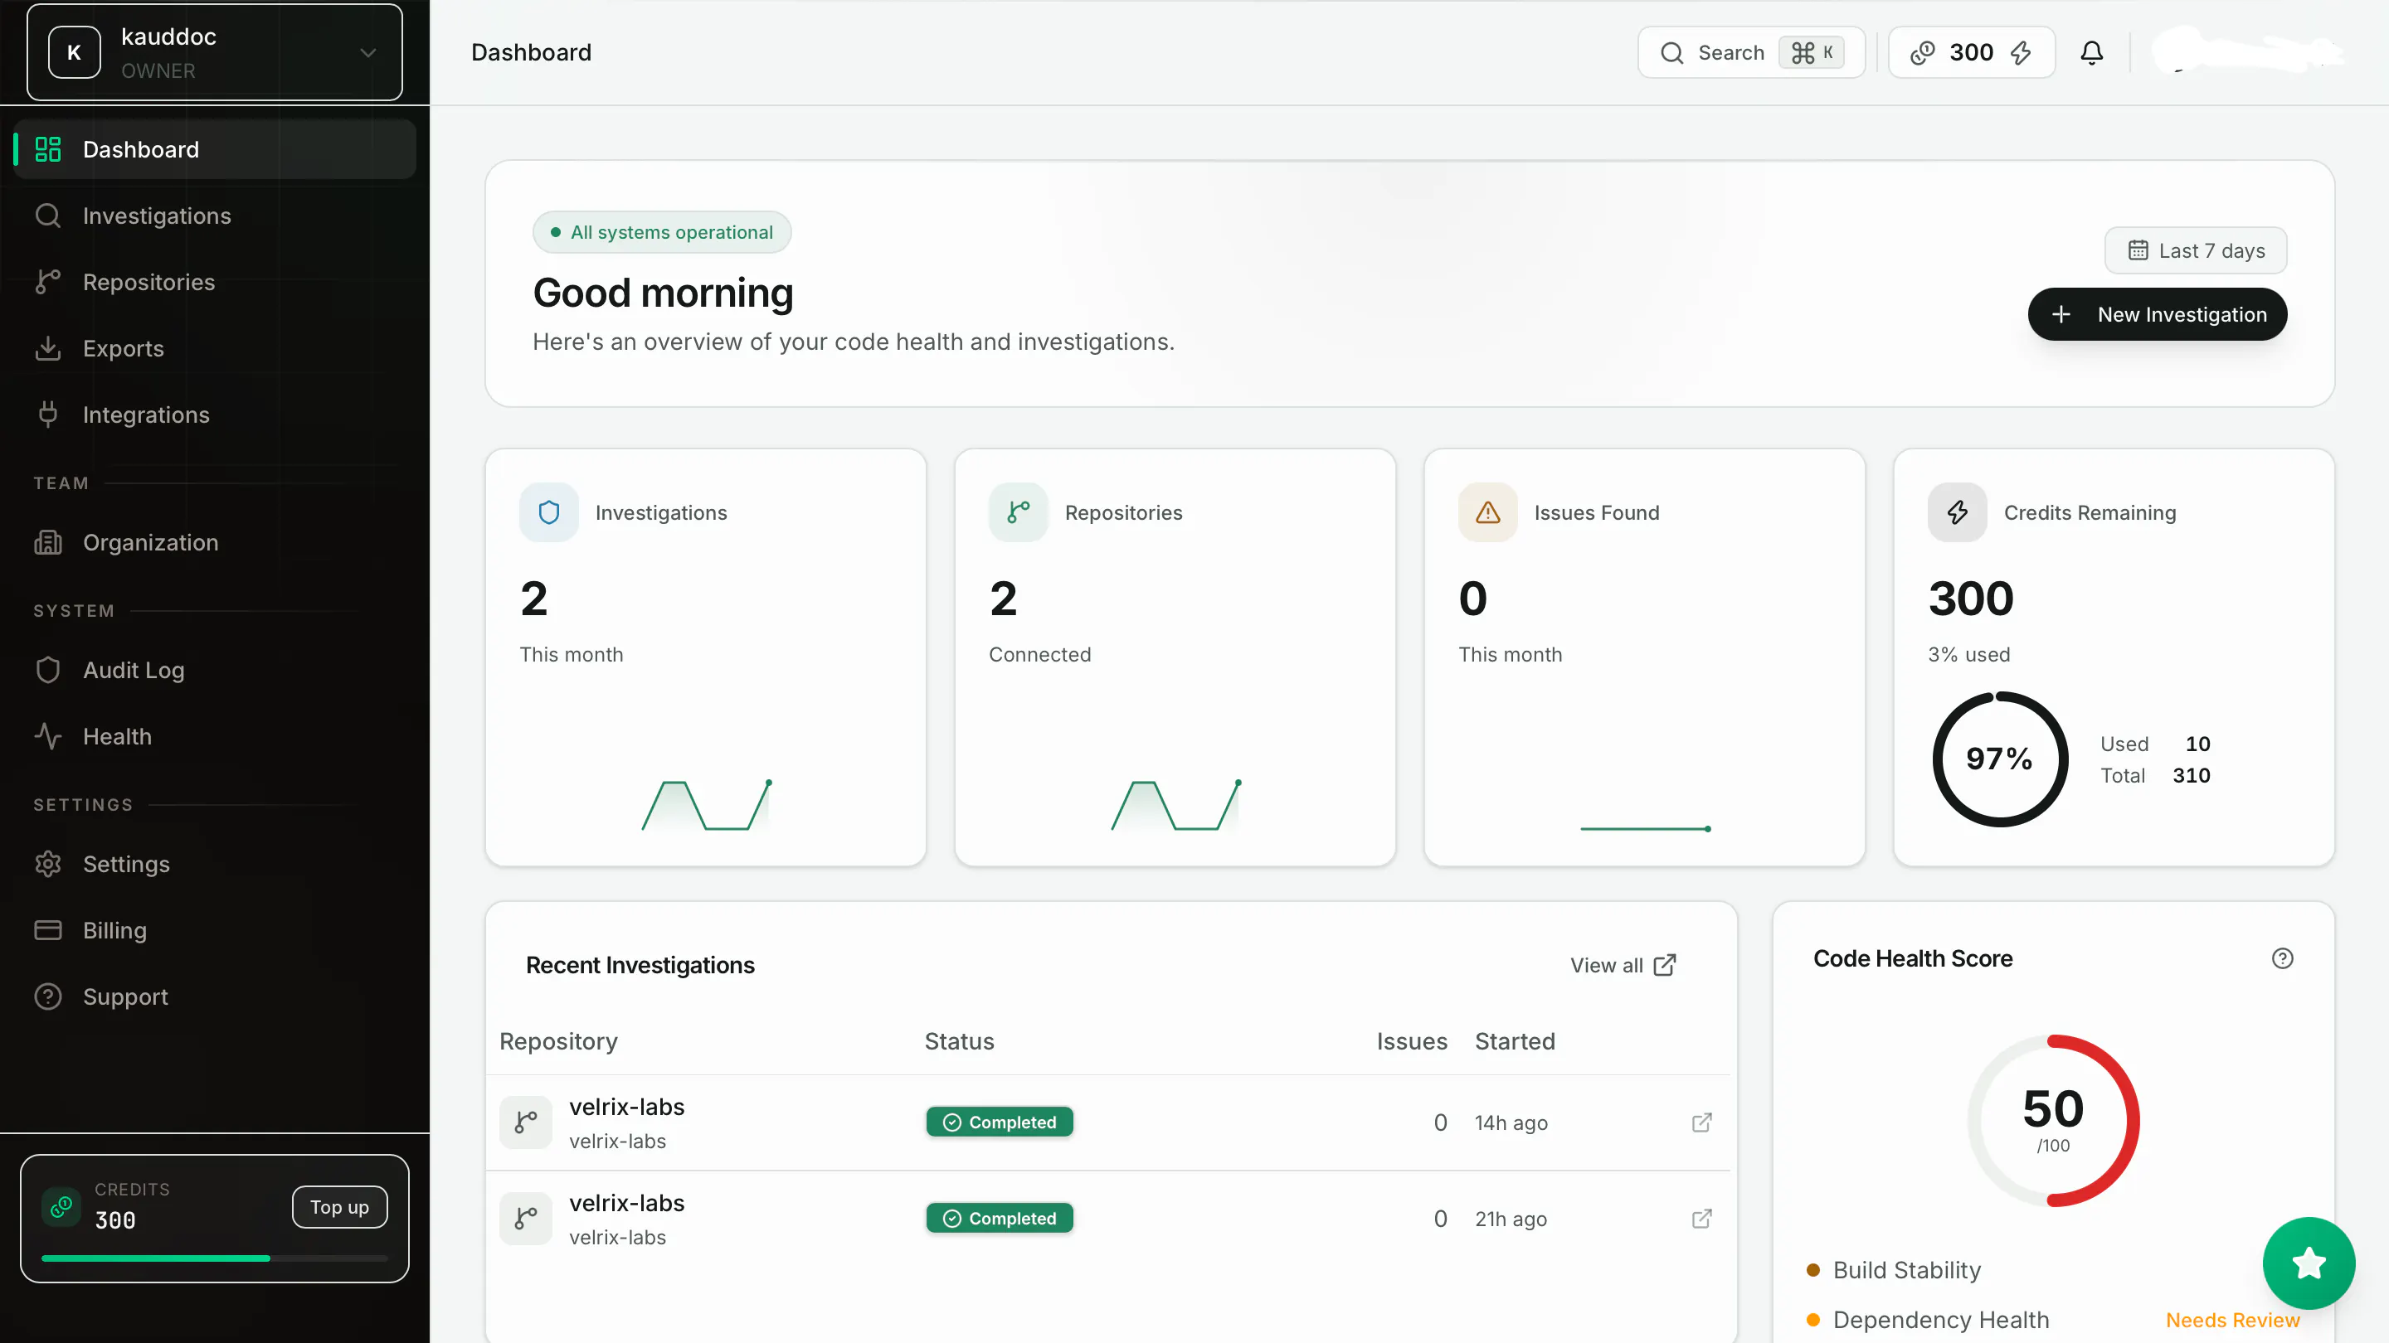The image size is (2389, 1343).
Task: Click external link icon on 21h ago row
Action: click(1702, 1219)
